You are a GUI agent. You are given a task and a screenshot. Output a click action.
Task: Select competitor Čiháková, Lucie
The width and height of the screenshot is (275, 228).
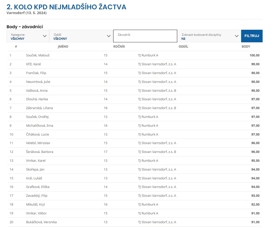(37, 135)
